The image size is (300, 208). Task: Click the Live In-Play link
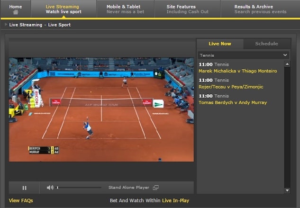(175, 200)
